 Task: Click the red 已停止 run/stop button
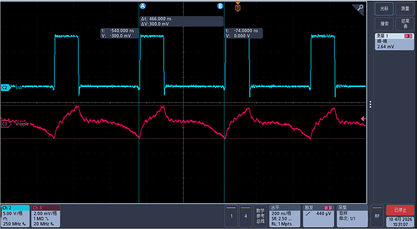pyautogui.click(x=400, y=210)
